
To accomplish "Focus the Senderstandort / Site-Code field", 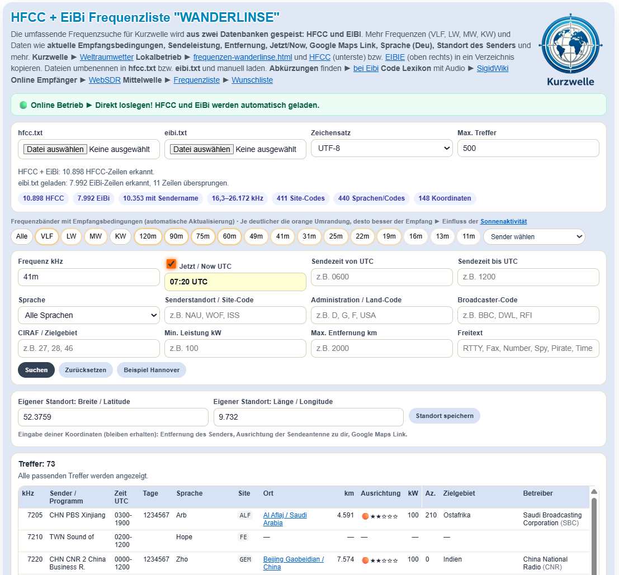I will 235,315.
